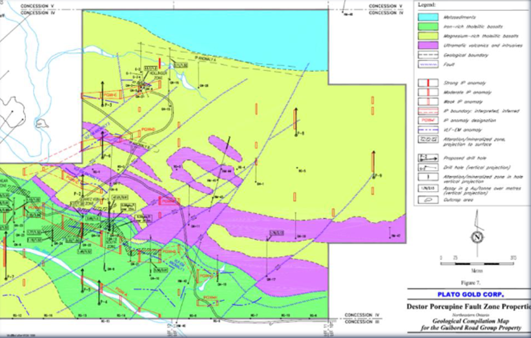
Task: Click the Alteration/mineralized zone surface projection symbol
Action: point(427,139)
